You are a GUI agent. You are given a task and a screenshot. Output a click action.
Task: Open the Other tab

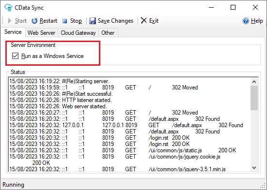tap(108, 33)
